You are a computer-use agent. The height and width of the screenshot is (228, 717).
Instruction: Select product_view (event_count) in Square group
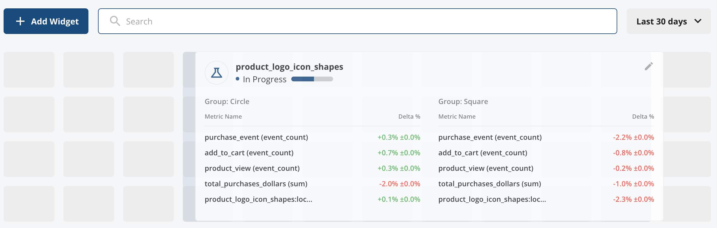coord(486,168)
